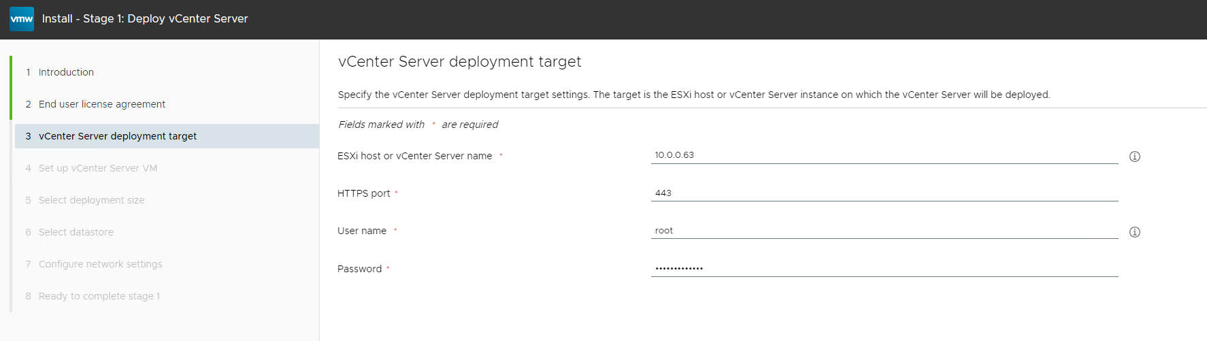Click into the masked Password field

(x=884, y=268)
